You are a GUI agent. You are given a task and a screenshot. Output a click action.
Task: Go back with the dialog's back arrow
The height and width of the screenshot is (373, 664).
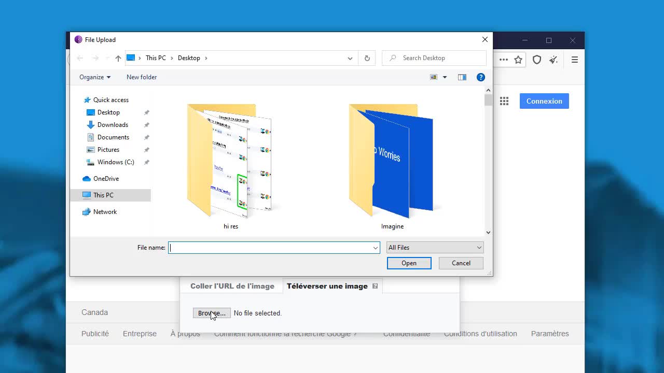(80, 58)
